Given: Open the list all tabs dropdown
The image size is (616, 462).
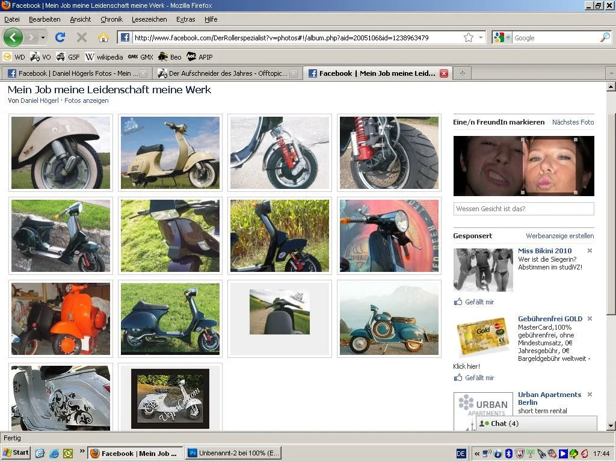Looking at the screenshot, I should [611, 73].
